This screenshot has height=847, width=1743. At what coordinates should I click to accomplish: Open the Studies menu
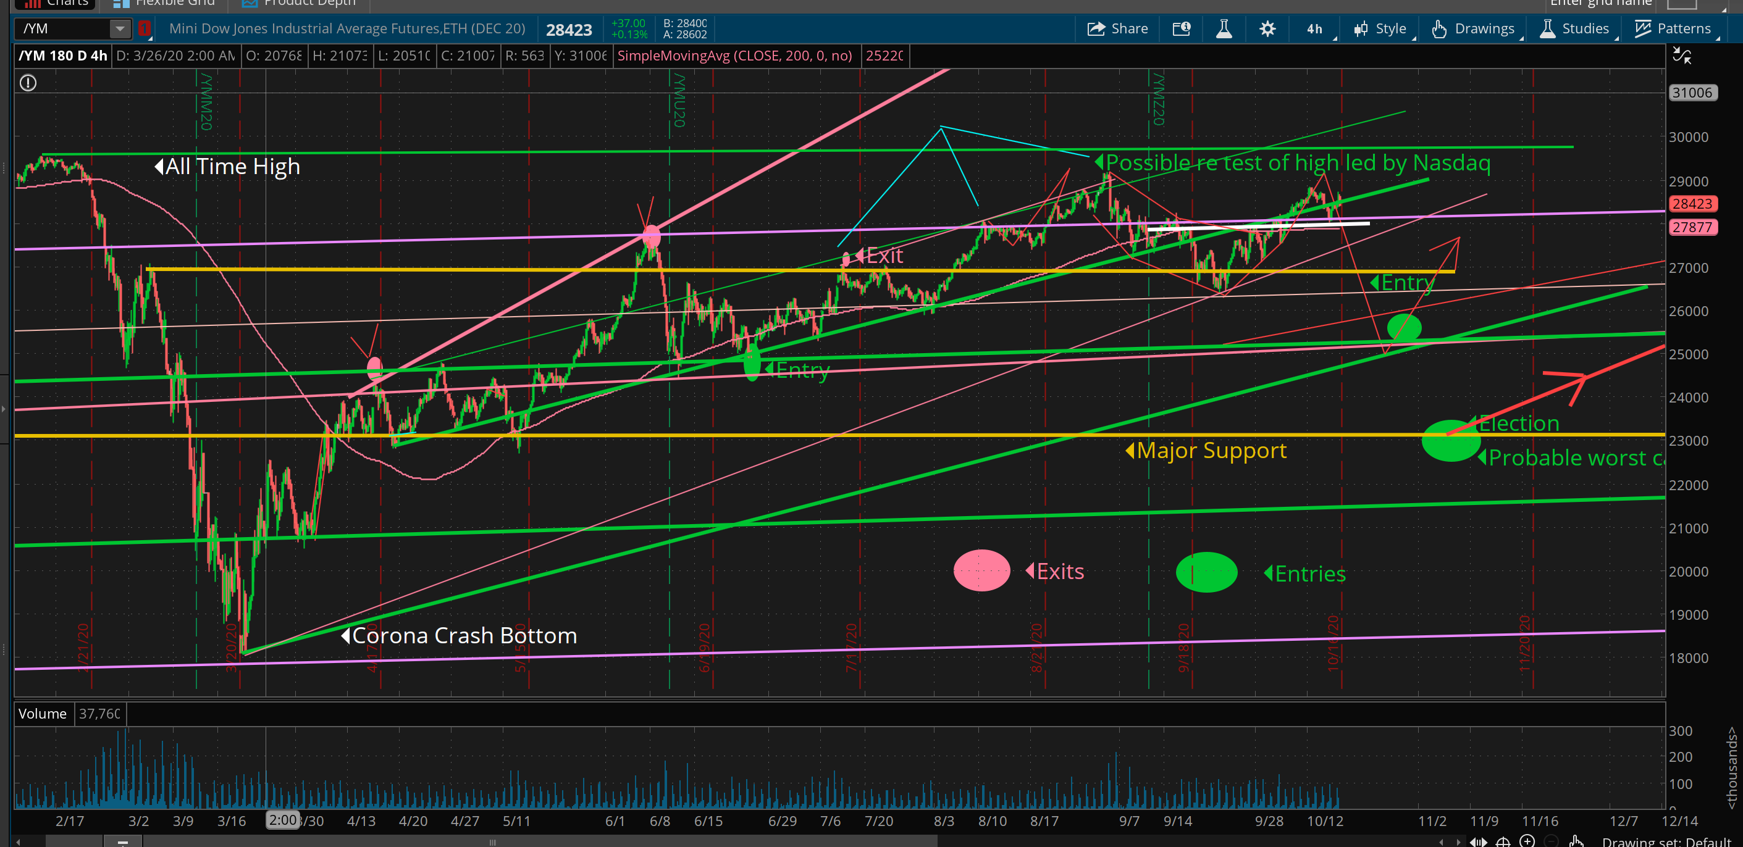[x=1575, y=28]
